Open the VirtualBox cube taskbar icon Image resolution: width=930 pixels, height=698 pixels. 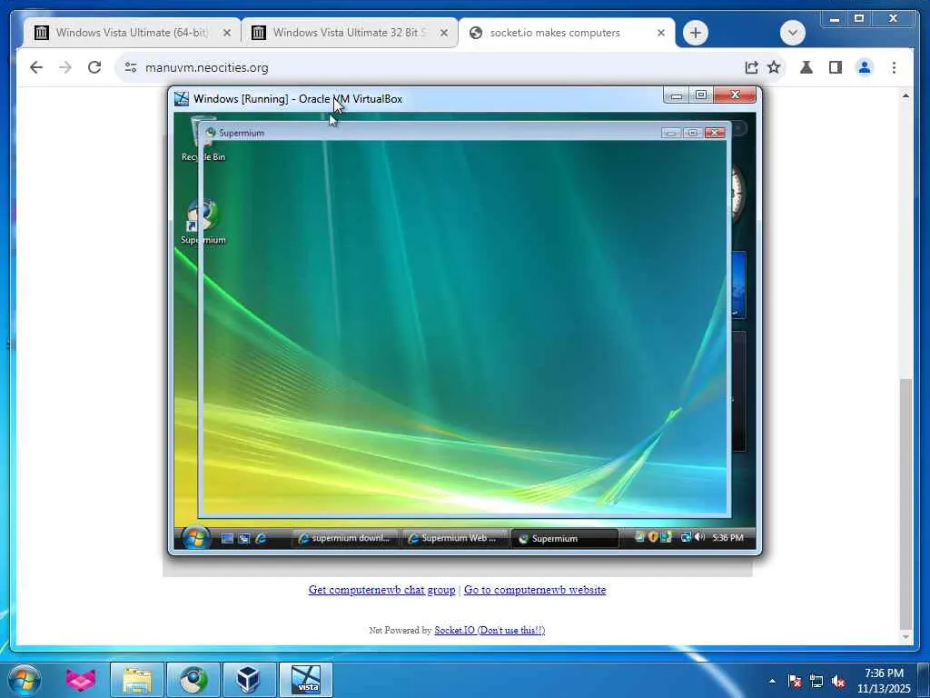249,680
